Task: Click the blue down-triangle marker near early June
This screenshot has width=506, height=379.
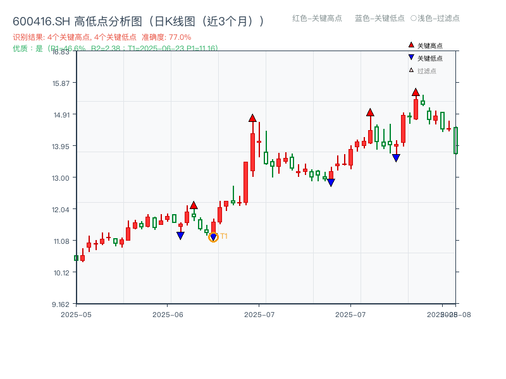Action: pyautogui.click(x=181, y=234)
